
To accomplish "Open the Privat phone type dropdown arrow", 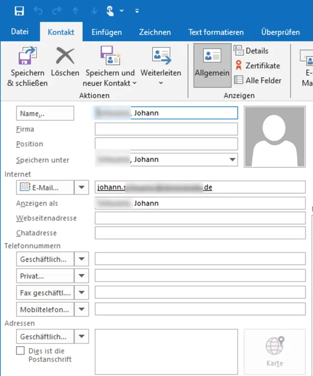I will point(81,276).
